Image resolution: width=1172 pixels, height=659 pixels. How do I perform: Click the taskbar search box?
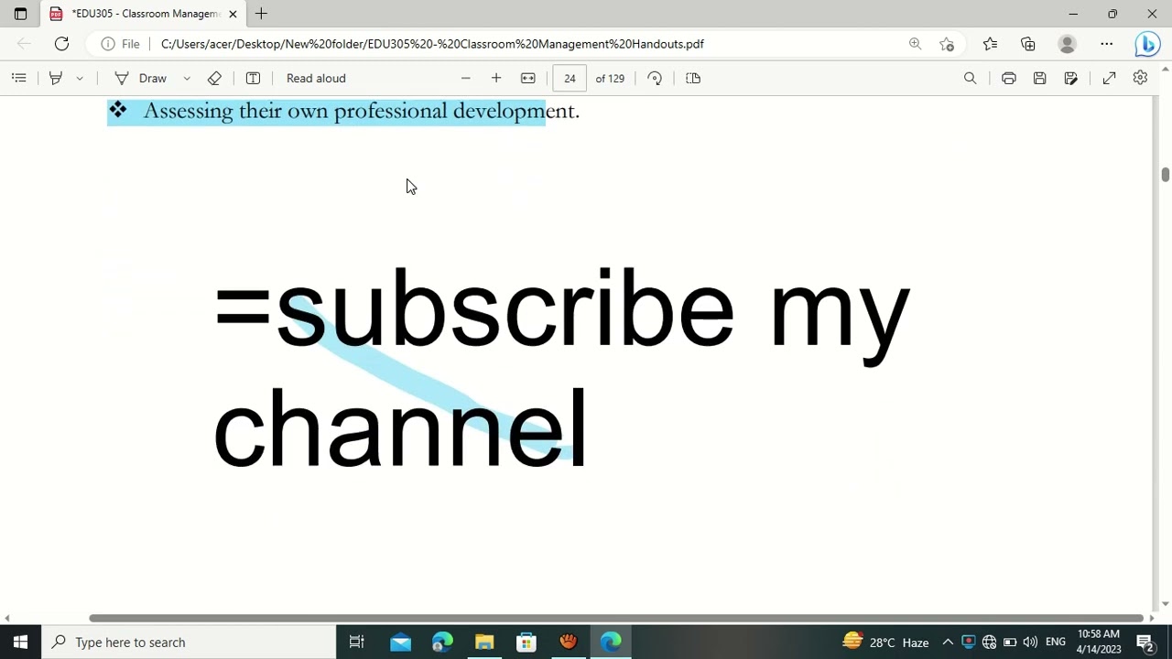[190, 642]
